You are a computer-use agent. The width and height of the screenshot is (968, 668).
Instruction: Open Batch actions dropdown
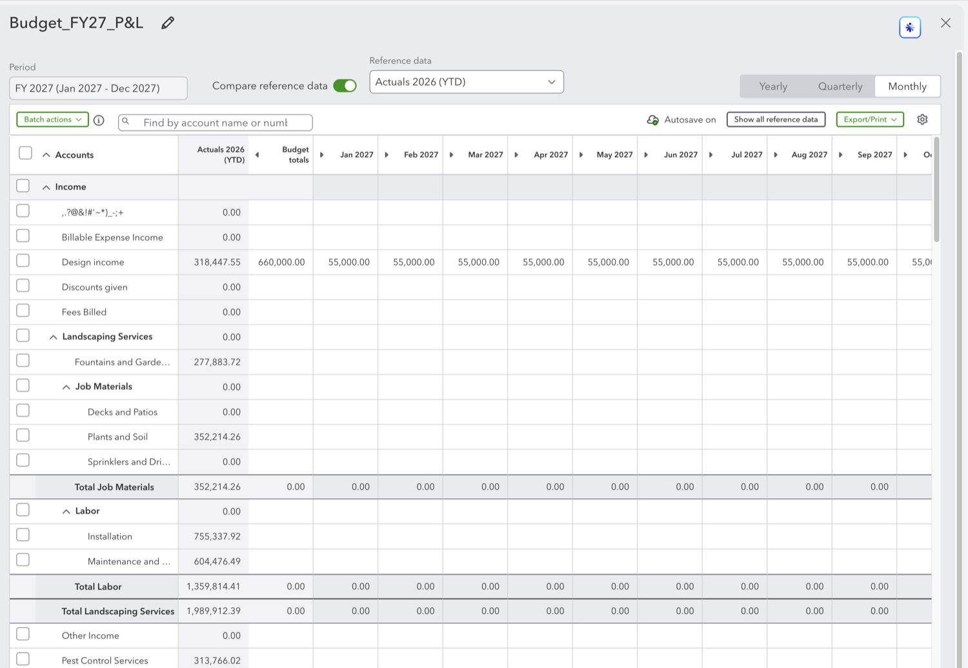52,119
